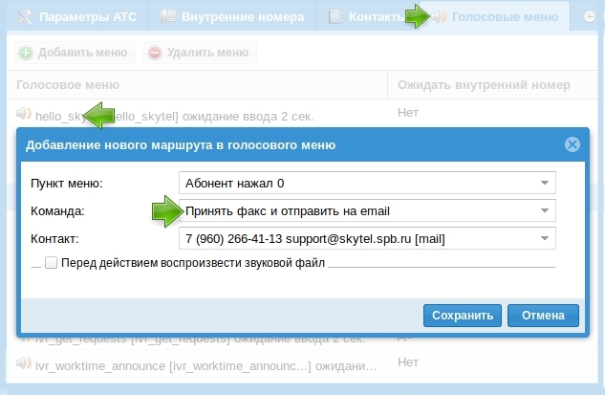Click speaker icon beside hello_skytel row

[x=24, y=115]
